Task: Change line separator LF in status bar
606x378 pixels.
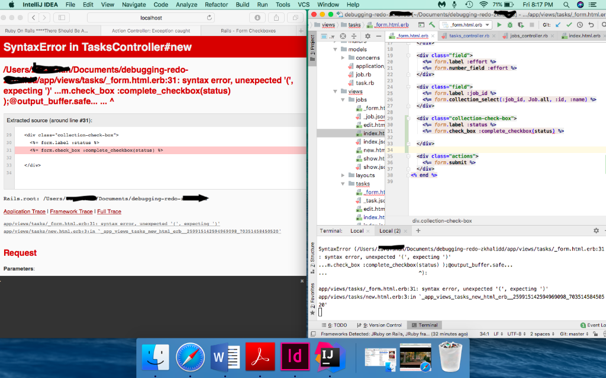Action: tap(498, 334)
